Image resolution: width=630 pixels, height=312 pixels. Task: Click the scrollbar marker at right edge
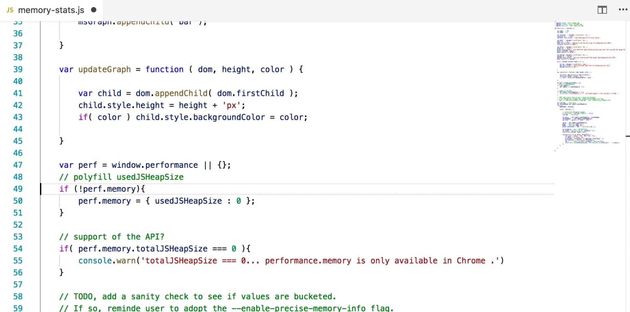click(x=628, y=136)
